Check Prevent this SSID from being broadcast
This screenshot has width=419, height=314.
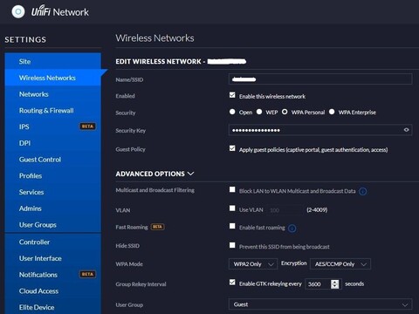point(232,245)
